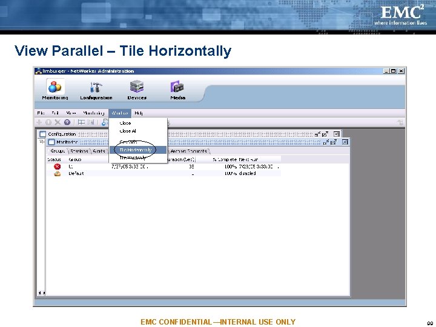Viewport: 436px width, 327px height.
Task: Close the Monitoring internal window
Action: [345, 142]
